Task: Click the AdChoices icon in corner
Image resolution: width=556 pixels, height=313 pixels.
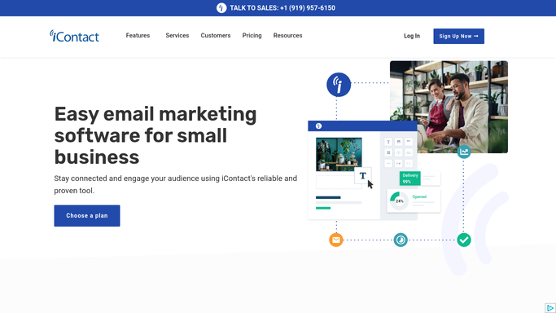Action: [550, 307]
